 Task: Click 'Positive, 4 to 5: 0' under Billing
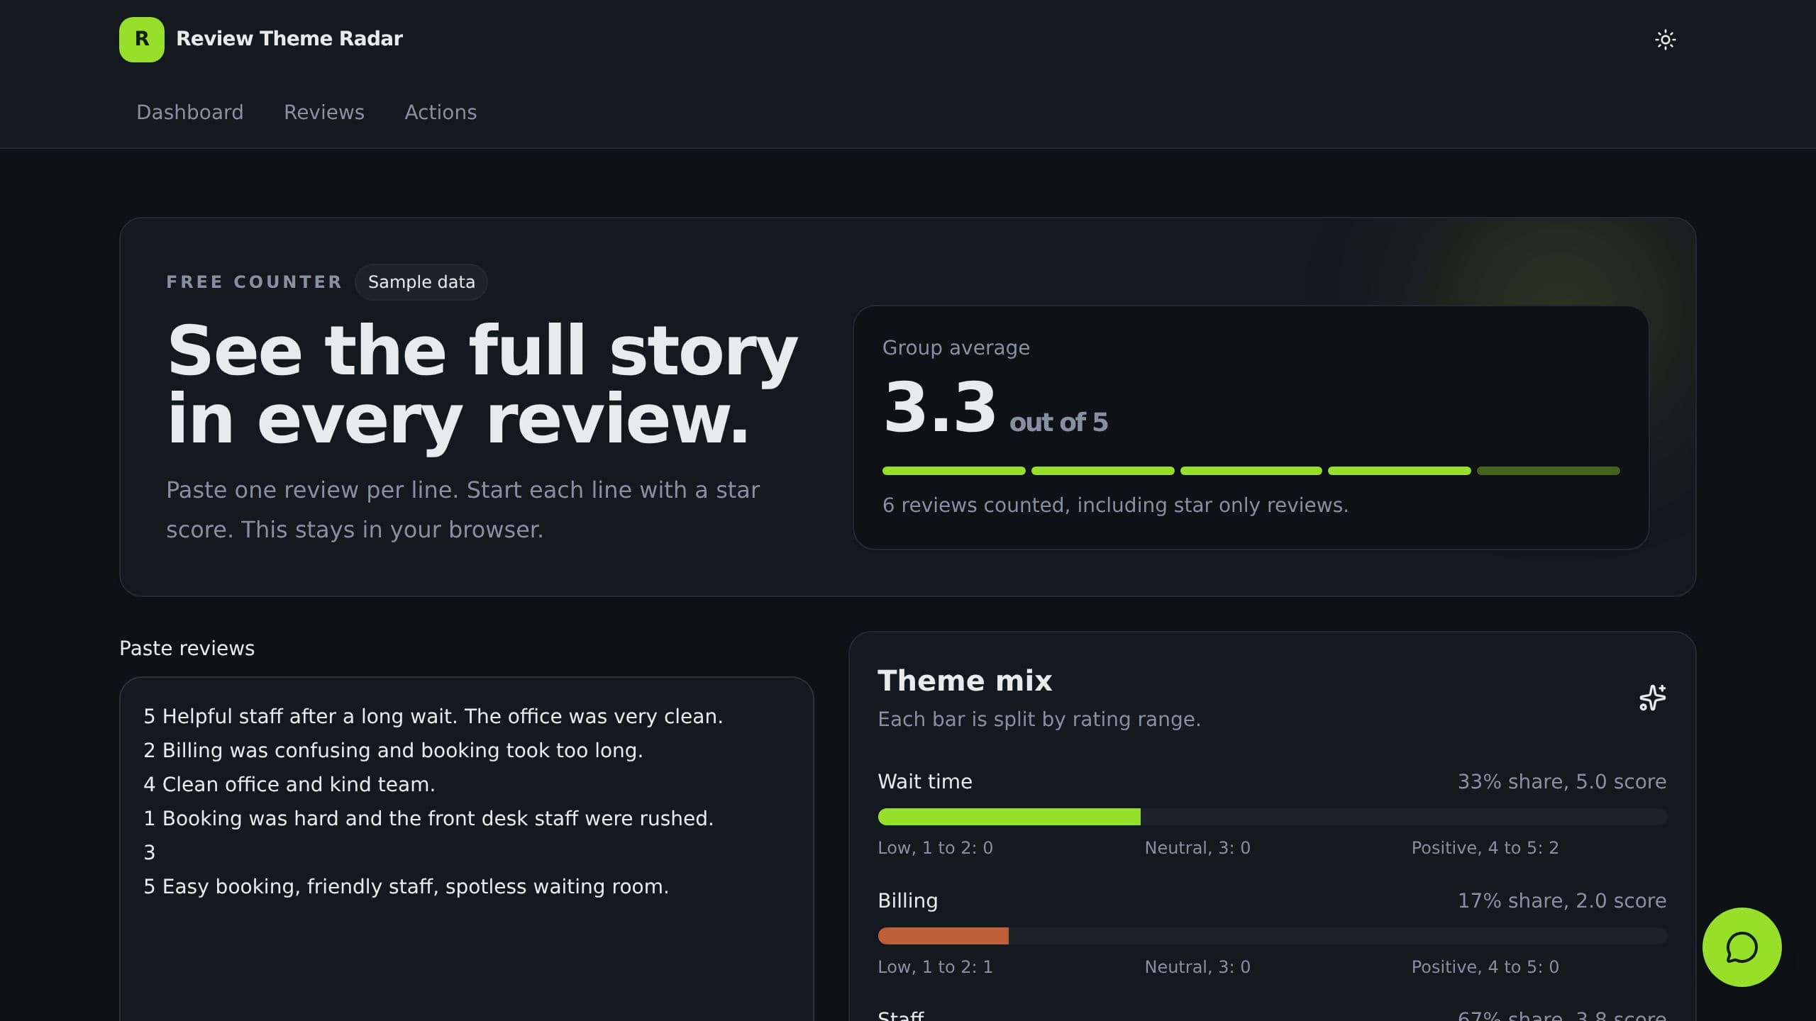[1485, 967]
